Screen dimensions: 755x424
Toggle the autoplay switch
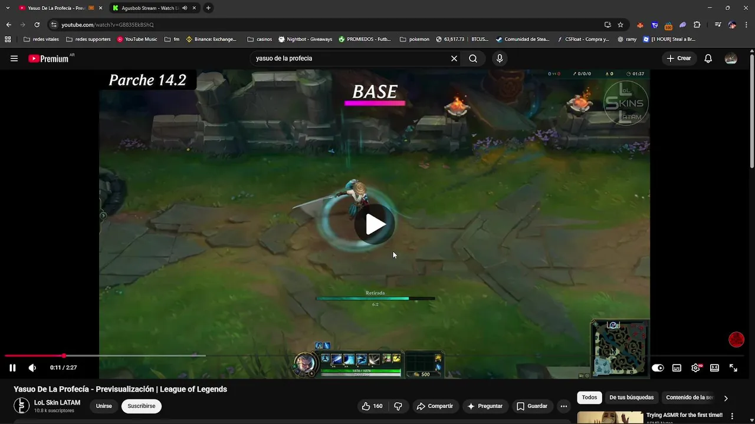tap(658, 367)
